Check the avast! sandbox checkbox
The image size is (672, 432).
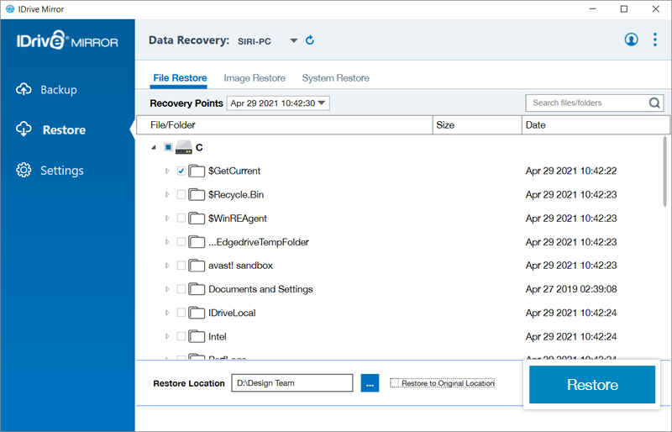(181, 266)
